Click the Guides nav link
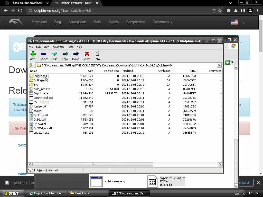Image resolution: width=263 pixels, height=197 pixels. pyautogui.click(x=113, y=22)
